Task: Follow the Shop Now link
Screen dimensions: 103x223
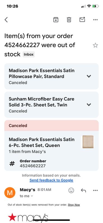Action: point(74,205)
